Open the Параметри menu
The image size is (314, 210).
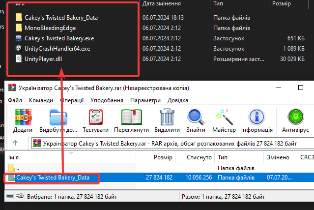click(145, 100)
